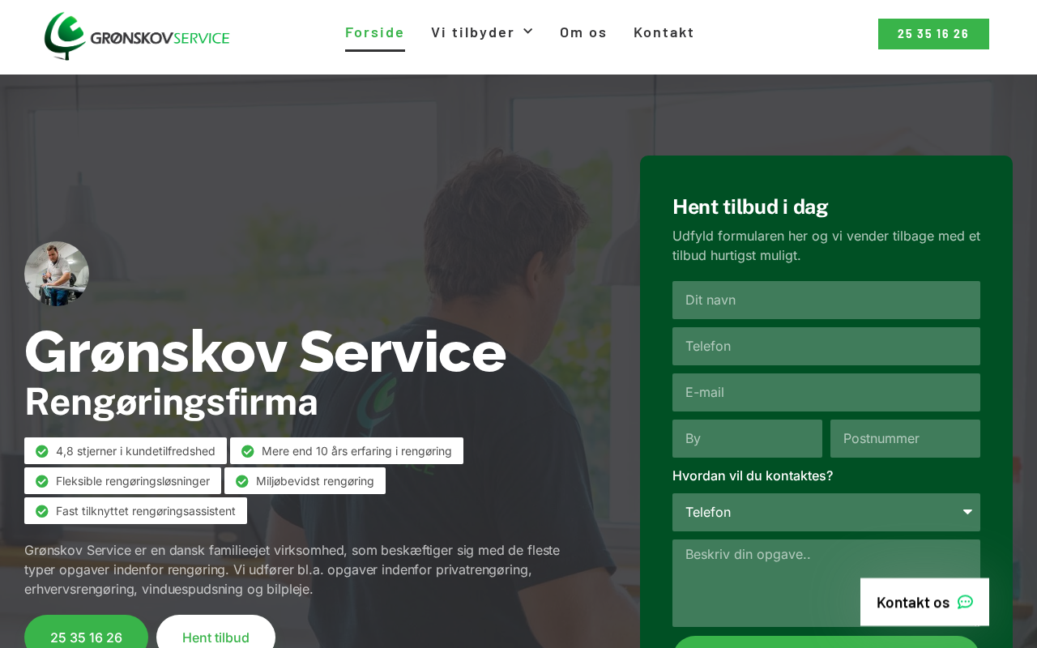Click the white Hent tilbud button
The image size is (1037, 648).
click(216, 633)
